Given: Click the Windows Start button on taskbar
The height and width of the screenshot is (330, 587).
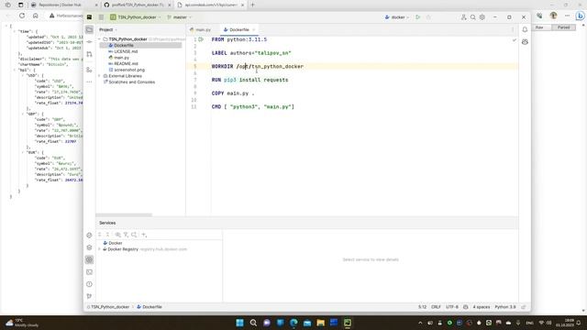Looking at the screenshot, I should click(239, 323).
